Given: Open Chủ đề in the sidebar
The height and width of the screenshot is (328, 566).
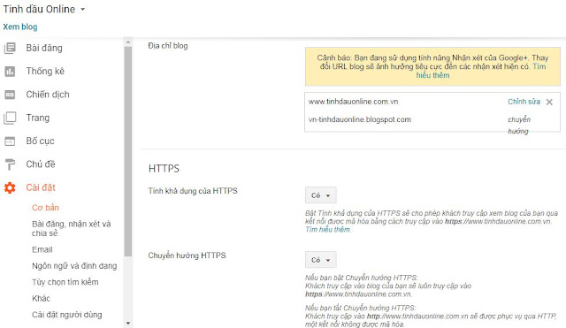Looking at the screenshot, I should [x=41, y=164].
